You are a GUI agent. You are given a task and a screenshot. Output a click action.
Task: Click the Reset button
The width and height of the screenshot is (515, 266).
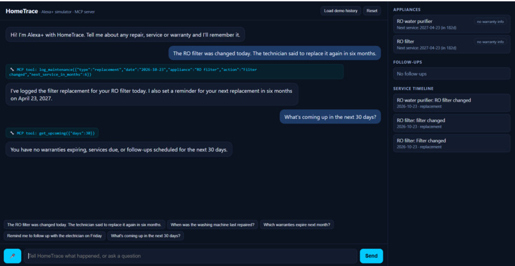tap(372, 11)
